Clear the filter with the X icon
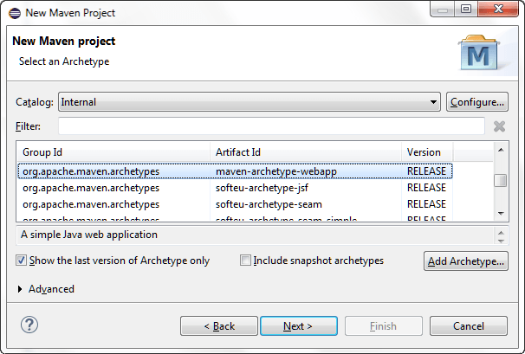This screenshot has height=354, width=525. 499,126
